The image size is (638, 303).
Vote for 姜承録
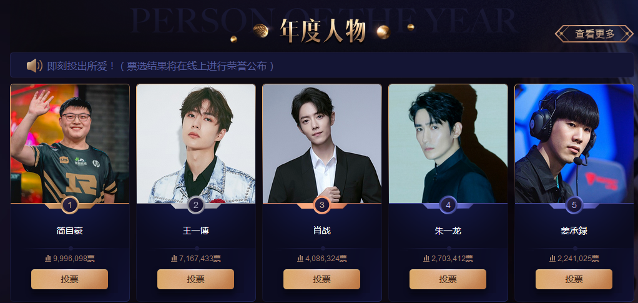pos(574,279)
